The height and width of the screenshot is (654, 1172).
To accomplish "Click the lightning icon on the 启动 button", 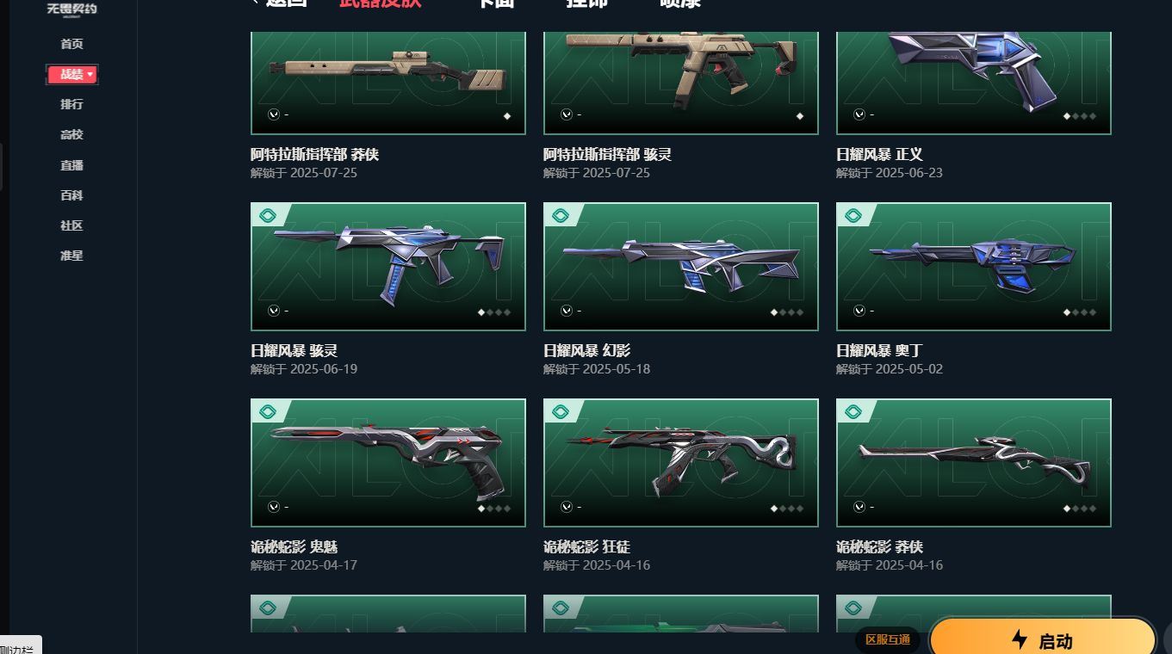I will (x=1020, y=639).
